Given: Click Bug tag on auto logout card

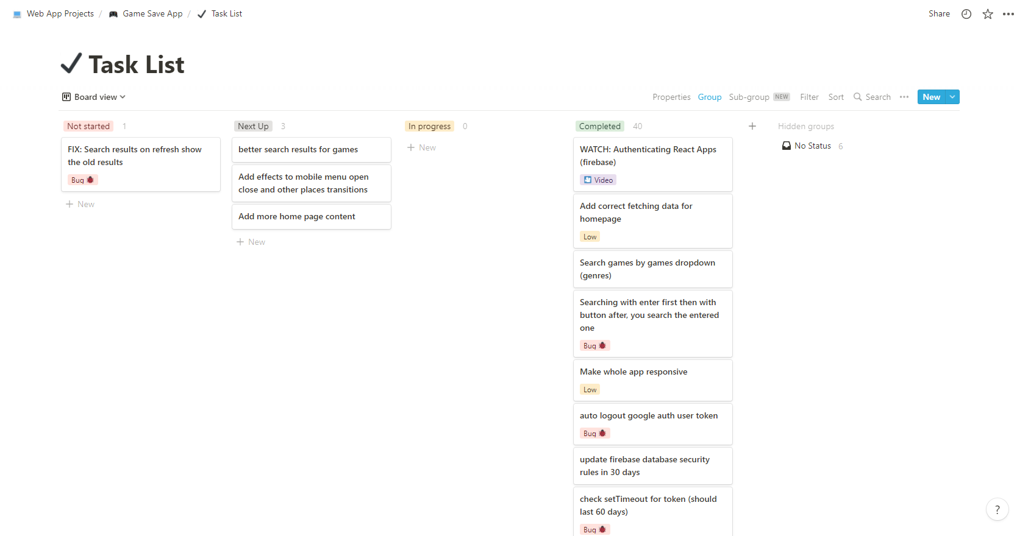Looking at the screenshot, I should (595, 433).
